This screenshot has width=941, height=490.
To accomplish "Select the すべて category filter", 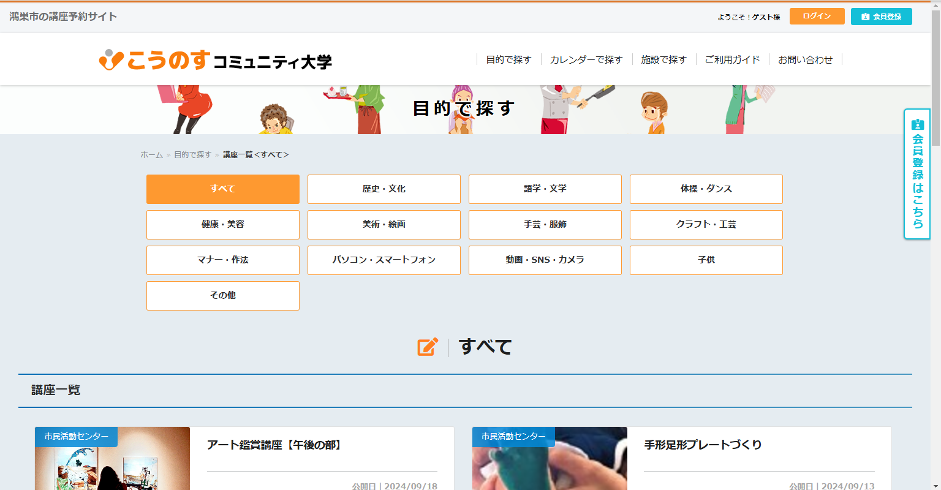I will pos(223,189).
